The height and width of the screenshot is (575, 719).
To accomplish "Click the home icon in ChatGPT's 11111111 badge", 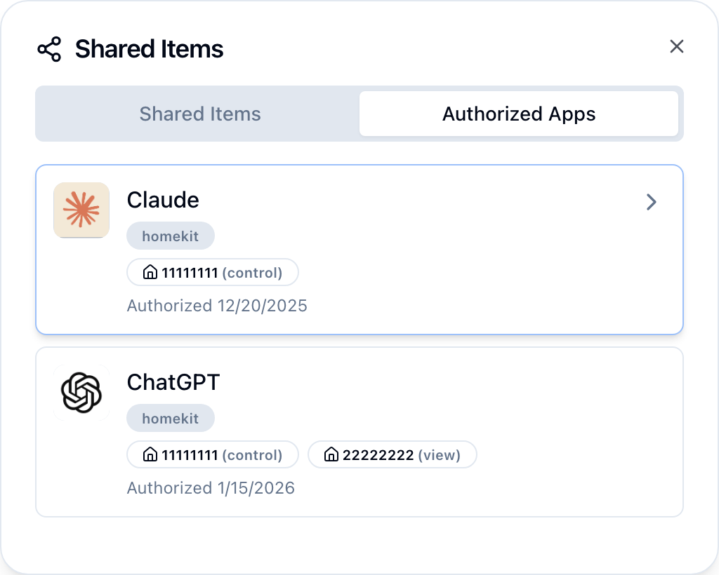I will 150,454.
